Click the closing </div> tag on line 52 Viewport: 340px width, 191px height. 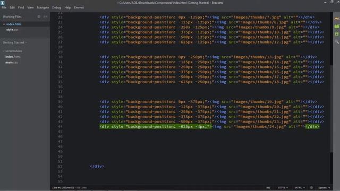click(97, 167)
